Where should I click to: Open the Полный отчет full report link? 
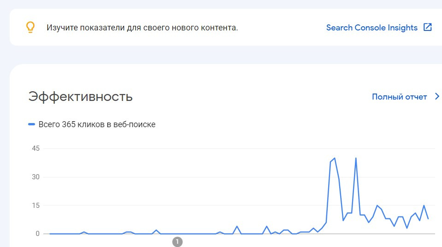point(399,97)
